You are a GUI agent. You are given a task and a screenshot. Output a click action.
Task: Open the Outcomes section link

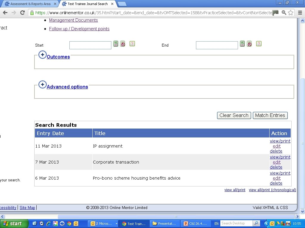pyautogui.click(x=58, y=57)
